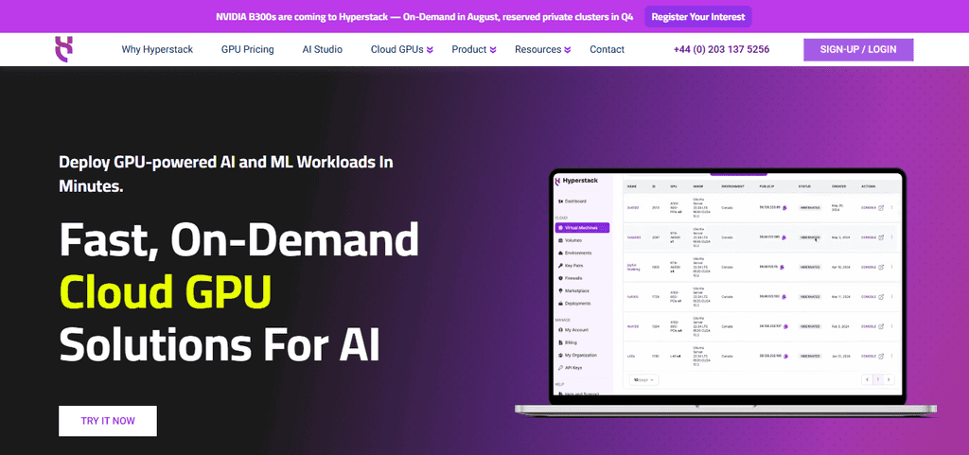
Task: Click the SIGN-UP / LOGIN button
Action: 858,49
